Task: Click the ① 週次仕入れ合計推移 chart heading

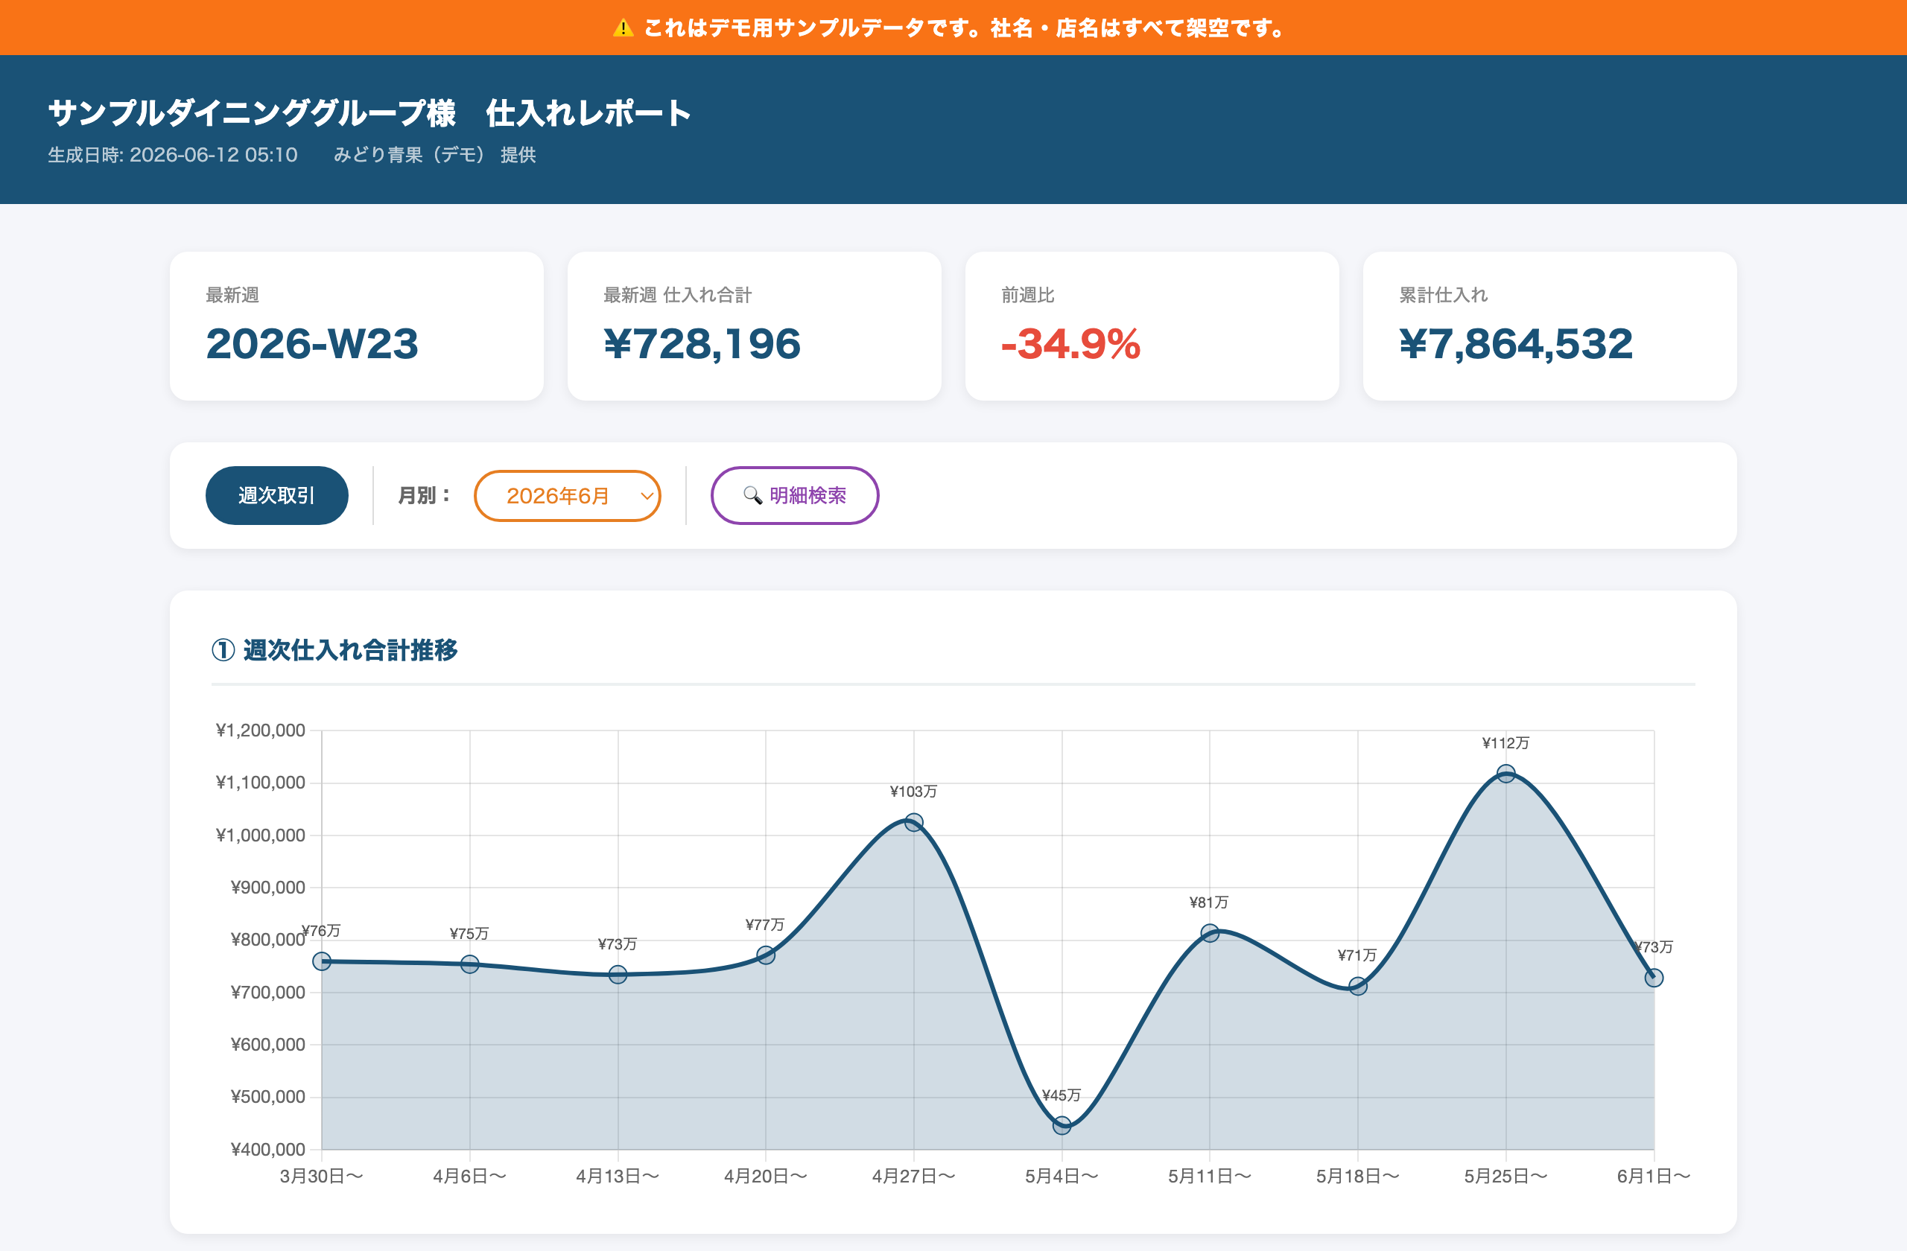Action: pyautogui.click(x=334, y=649)
